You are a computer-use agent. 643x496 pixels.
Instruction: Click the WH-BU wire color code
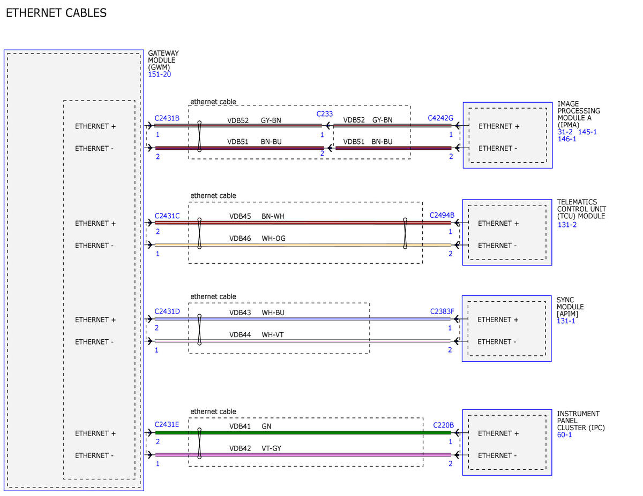click(x=273, y=312)
